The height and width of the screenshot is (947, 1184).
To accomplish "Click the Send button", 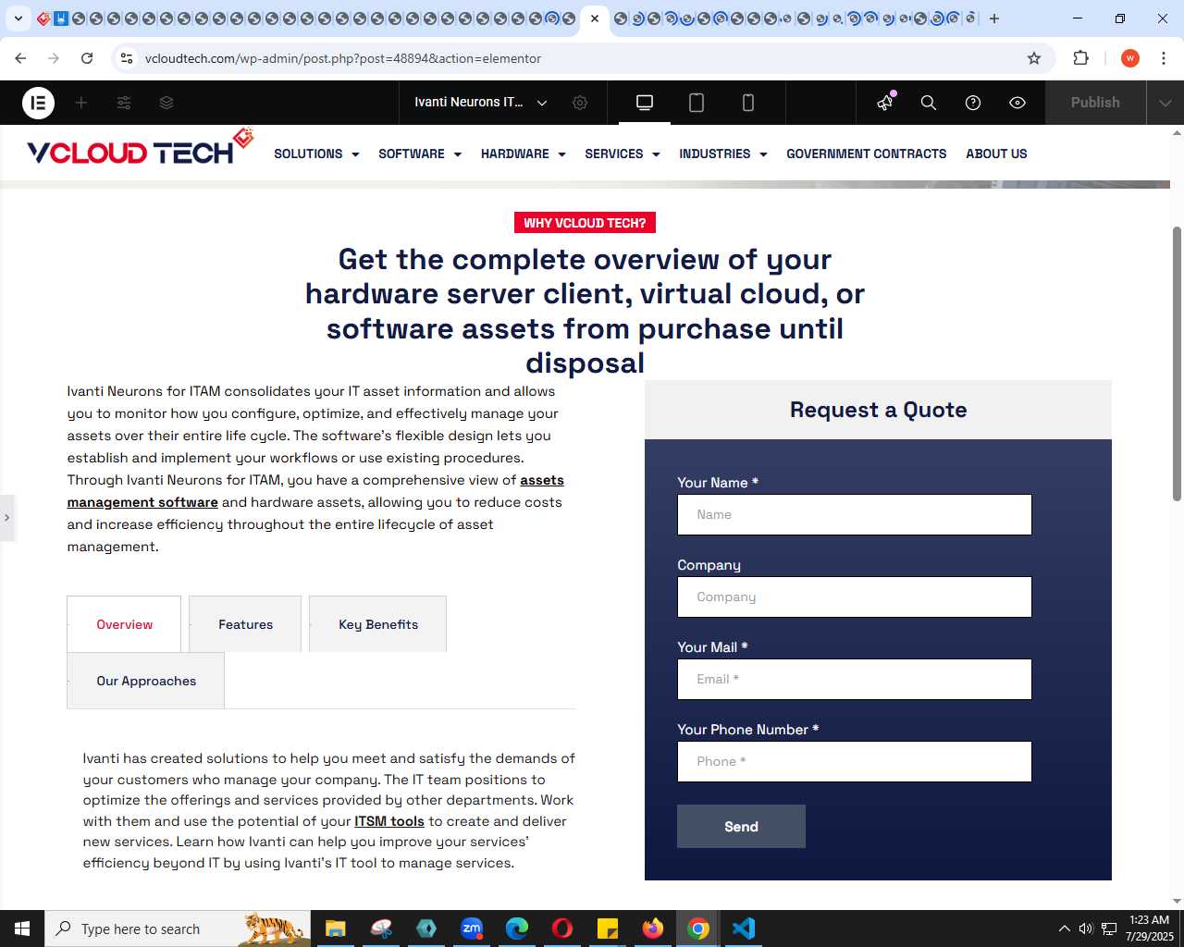I will click(741, 827).
